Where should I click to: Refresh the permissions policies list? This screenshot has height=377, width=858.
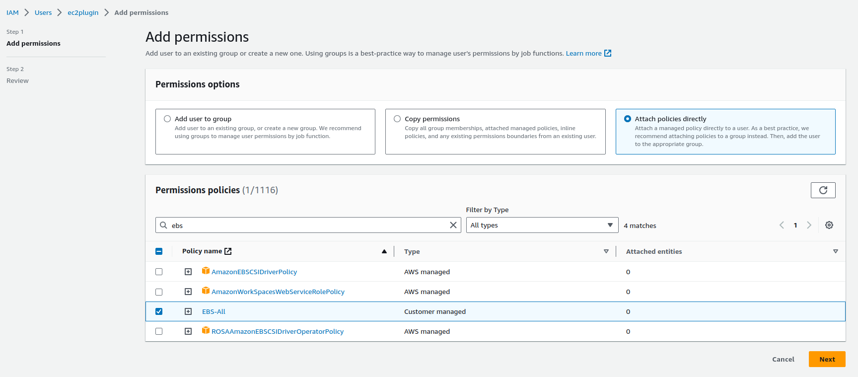point(823,190)
